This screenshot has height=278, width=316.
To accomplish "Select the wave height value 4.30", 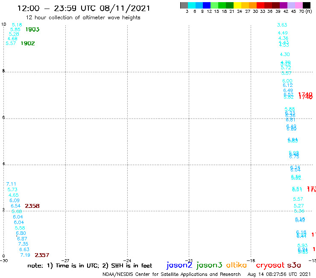I will [x=285, y=54].
